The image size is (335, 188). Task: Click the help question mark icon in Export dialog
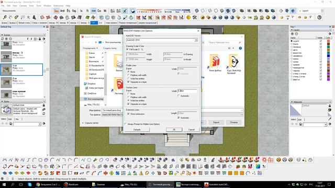tap(240, 48)
